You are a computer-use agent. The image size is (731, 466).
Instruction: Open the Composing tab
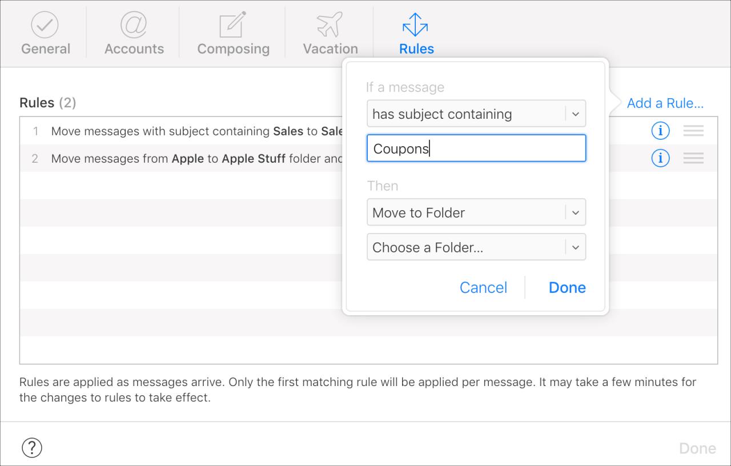(x=233, y=34)
